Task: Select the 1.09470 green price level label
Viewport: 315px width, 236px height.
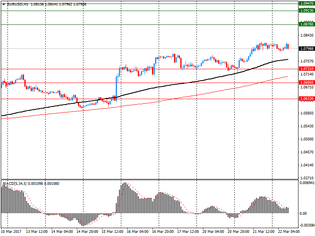Action: tap(307, 4)
